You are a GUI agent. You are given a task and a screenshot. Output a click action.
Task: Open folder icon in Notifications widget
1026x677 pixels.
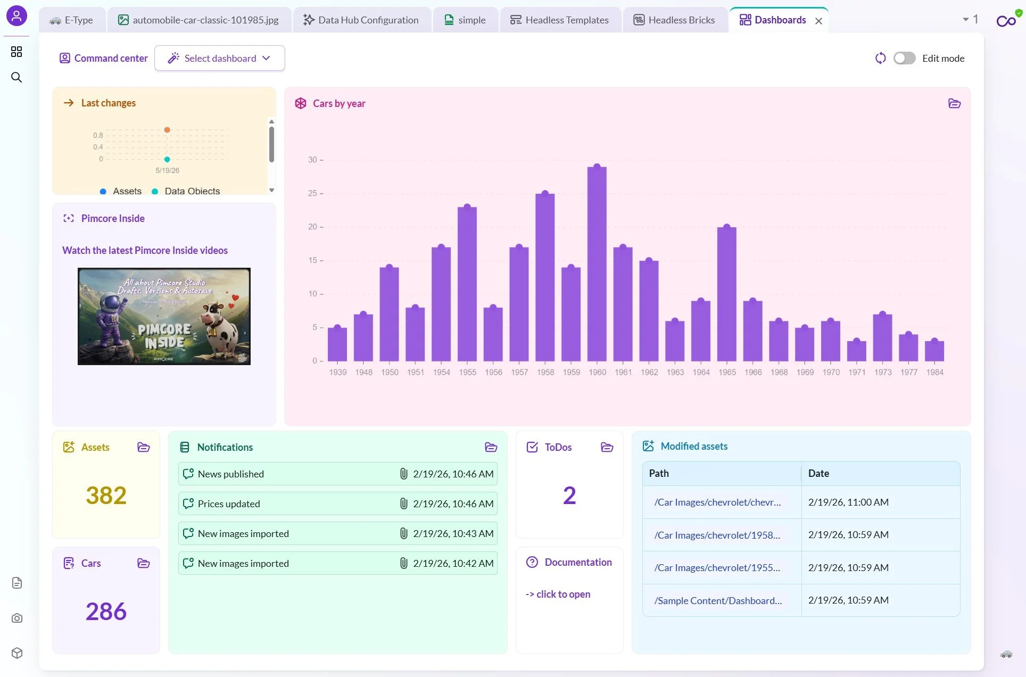[x=491, y=447]
